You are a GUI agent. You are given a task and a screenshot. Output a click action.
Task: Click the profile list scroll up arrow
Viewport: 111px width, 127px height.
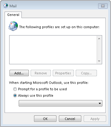click(x=99, y=39)
